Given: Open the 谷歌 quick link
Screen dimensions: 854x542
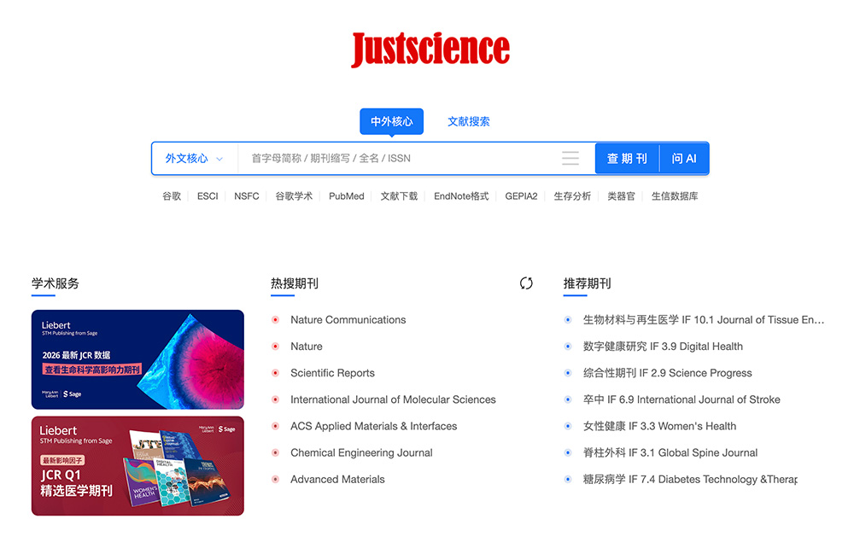Looking at the screenshot, I should tap(172, 196).
